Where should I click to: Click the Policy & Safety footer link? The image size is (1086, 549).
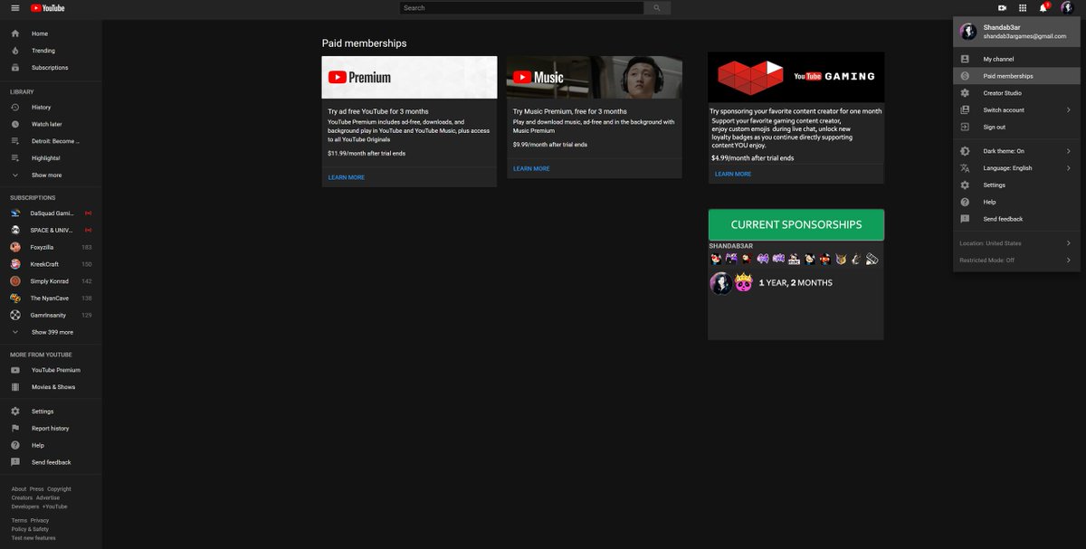(x=30, y=529)
